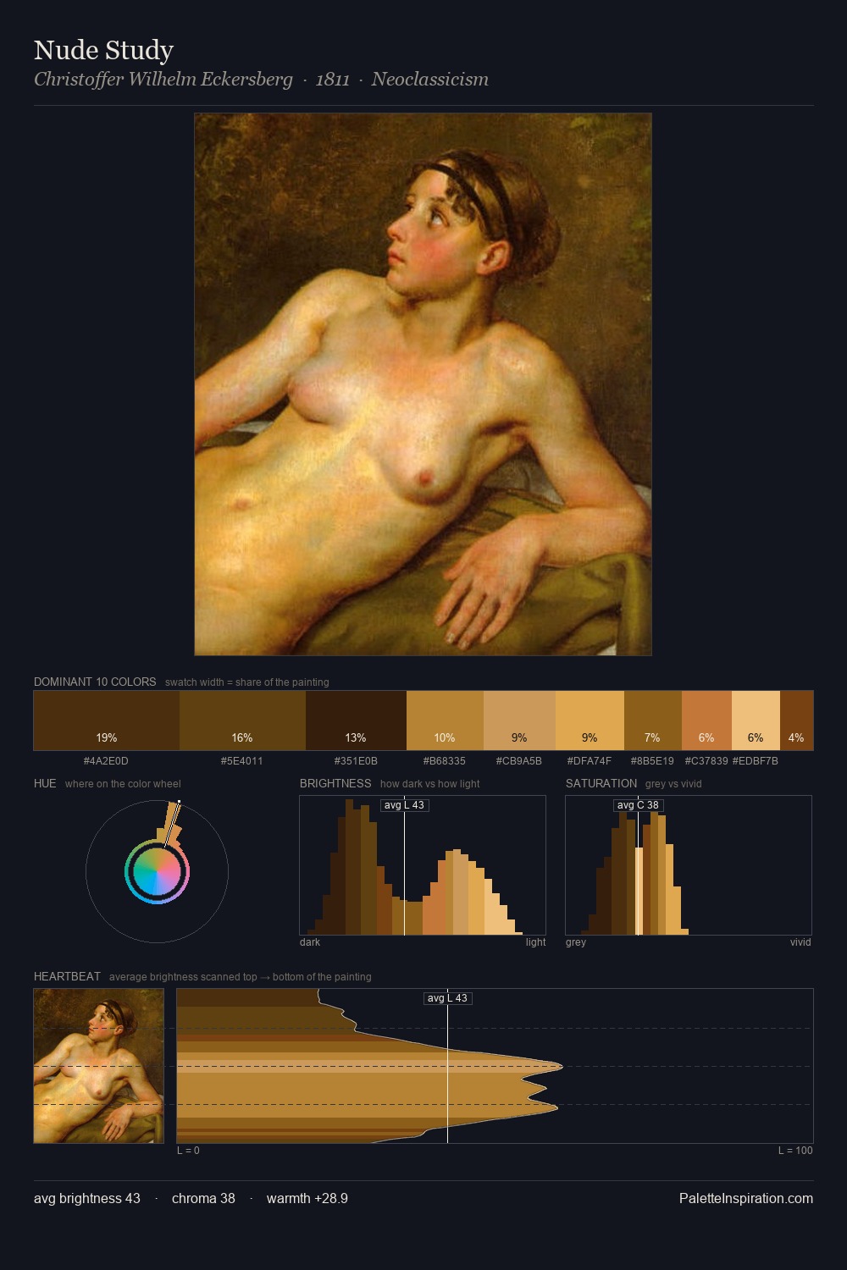
Task: Click the chroma 38 footer stat
Action: tap(203, 1198)
